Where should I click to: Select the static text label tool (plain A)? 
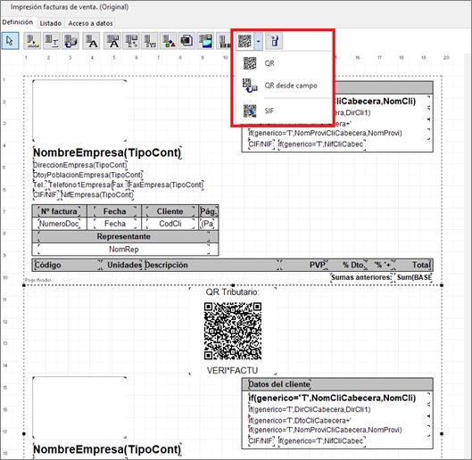click(91, 41)
